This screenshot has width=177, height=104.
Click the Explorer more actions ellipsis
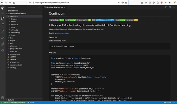coord(39,7)
